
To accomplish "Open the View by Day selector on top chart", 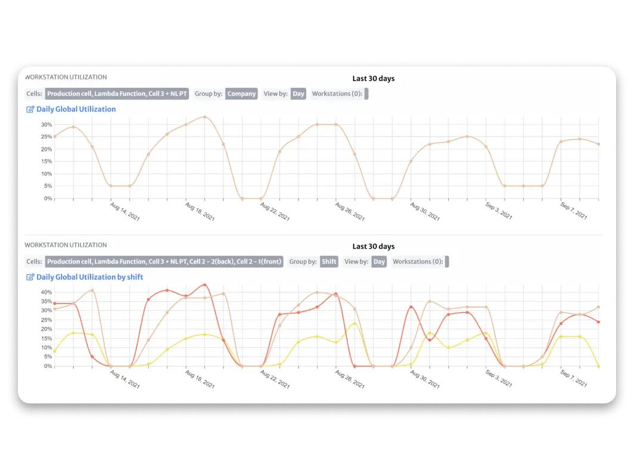I will tap(298, 94).
